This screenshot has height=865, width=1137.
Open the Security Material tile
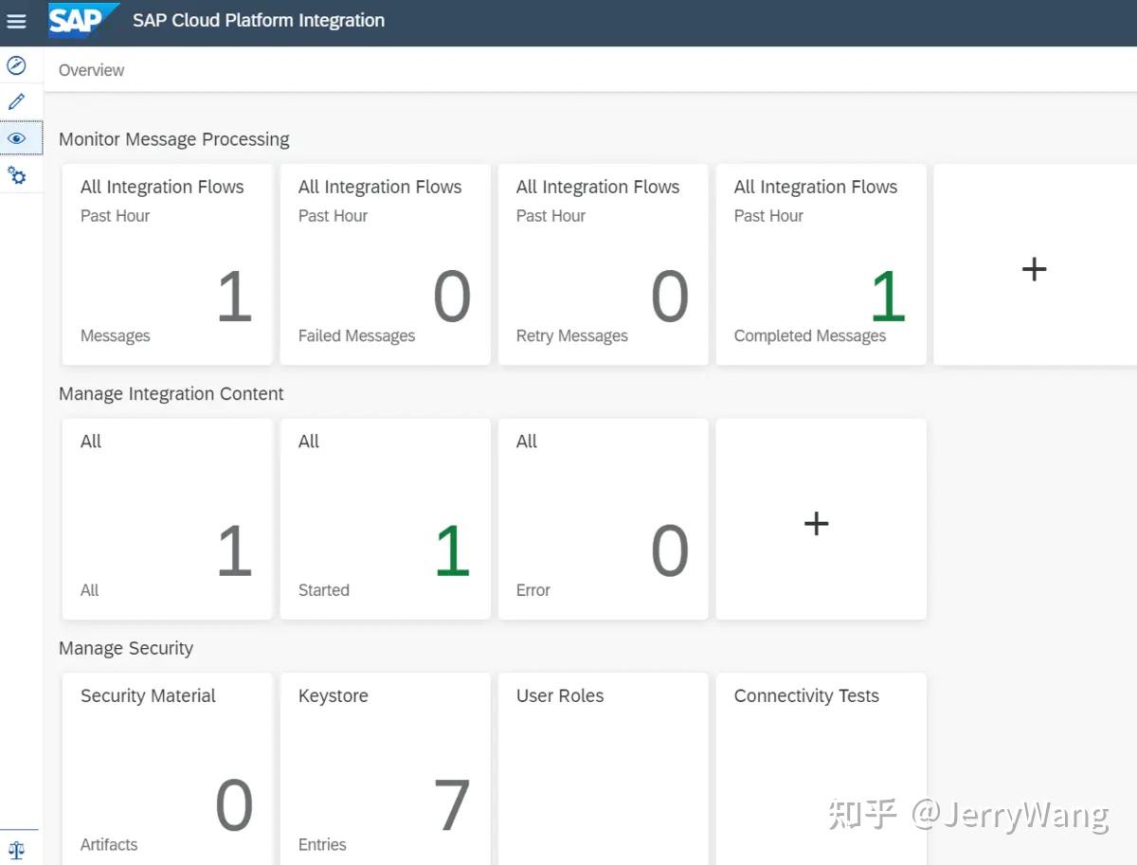click(167, 767)
